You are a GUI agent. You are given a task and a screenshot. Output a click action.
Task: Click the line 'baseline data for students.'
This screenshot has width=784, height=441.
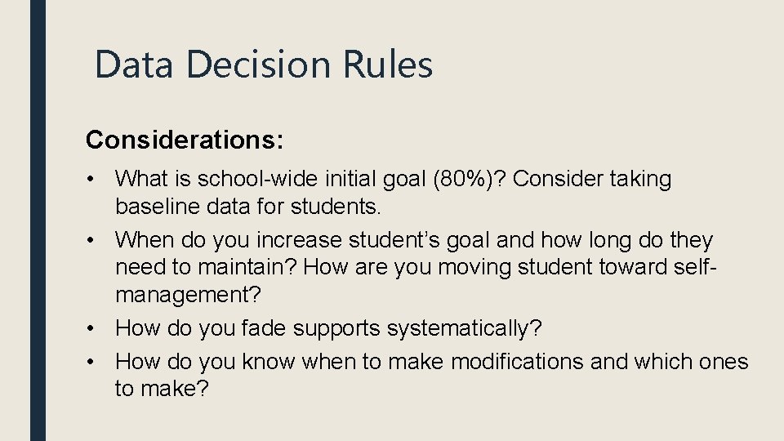248,206
